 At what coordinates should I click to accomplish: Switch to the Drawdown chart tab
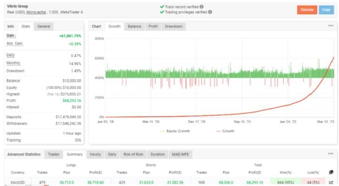(x=173, y=26)
